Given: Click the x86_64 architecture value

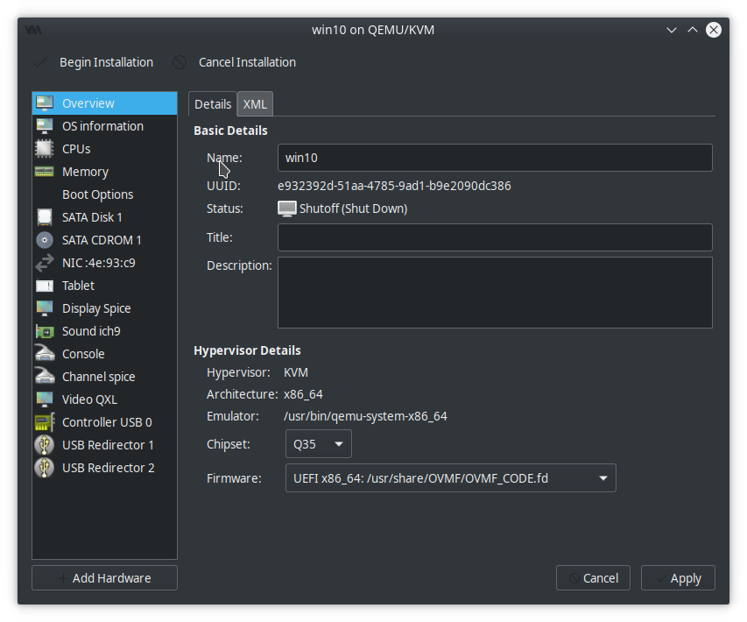Looking at the screenshot, I should 303,394.
